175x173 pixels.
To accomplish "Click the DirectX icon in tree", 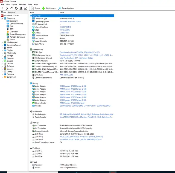I will point(5,61).
